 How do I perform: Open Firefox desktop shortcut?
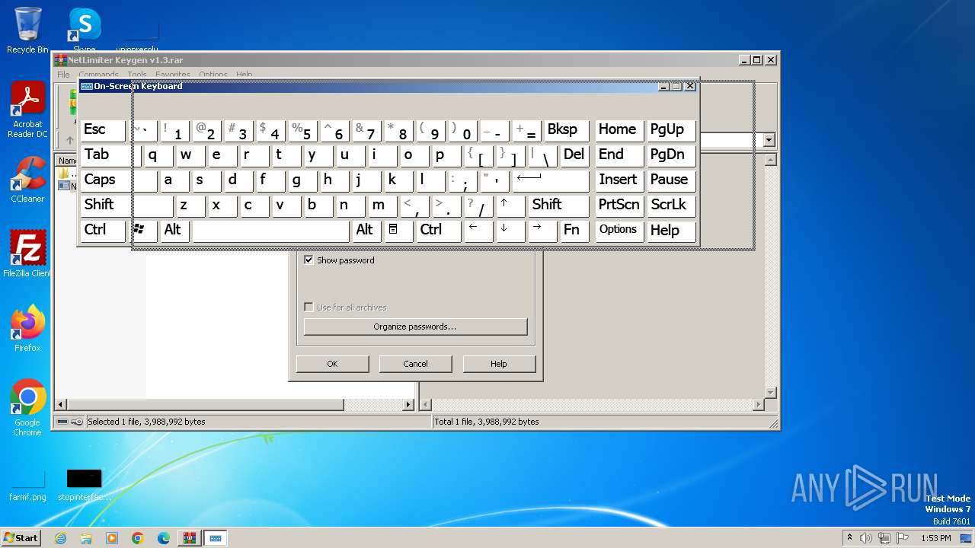pos(27,329)
